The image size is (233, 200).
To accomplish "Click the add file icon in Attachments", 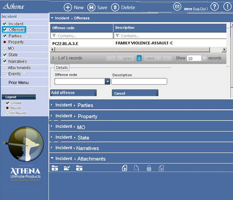I will 124,168.
